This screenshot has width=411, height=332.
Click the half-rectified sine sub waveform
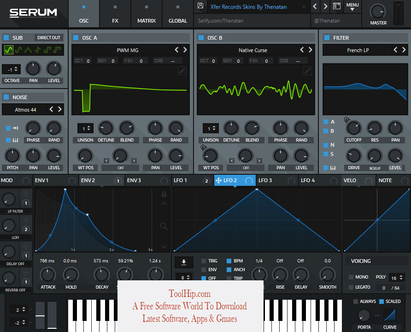click(18, 49)
